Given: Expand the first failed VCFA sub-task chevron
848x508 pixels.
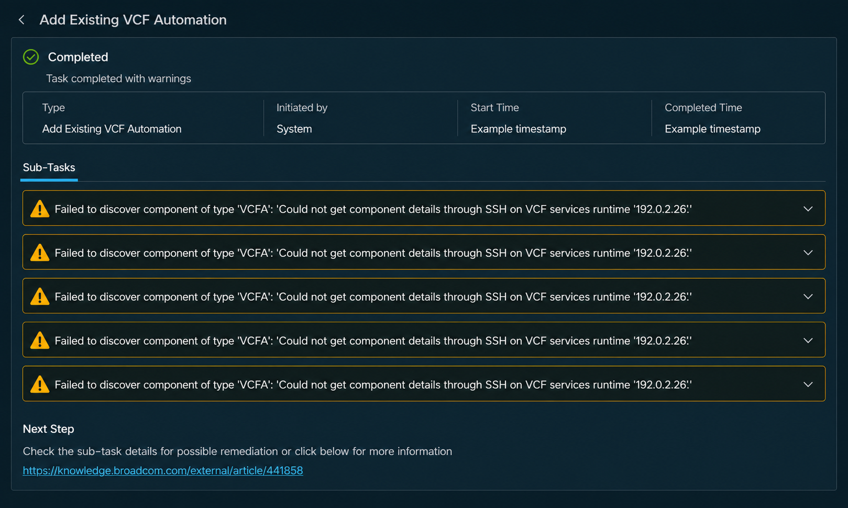Looking at the screenshot, I should [x=808, y=209].
